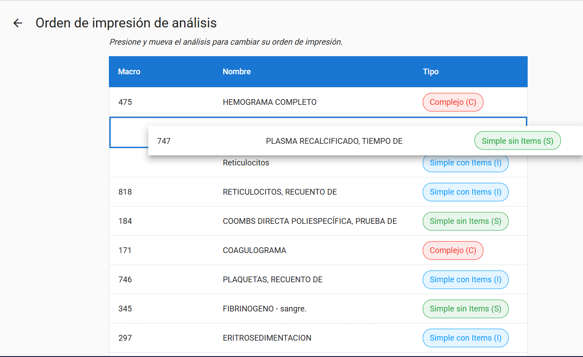Click macro number 297
Screen dimensions: 583x357
point(125,338)
